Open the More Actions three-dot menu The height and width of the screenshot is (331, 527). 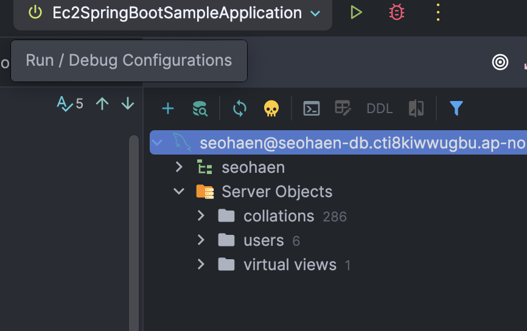tap(438, 12)
